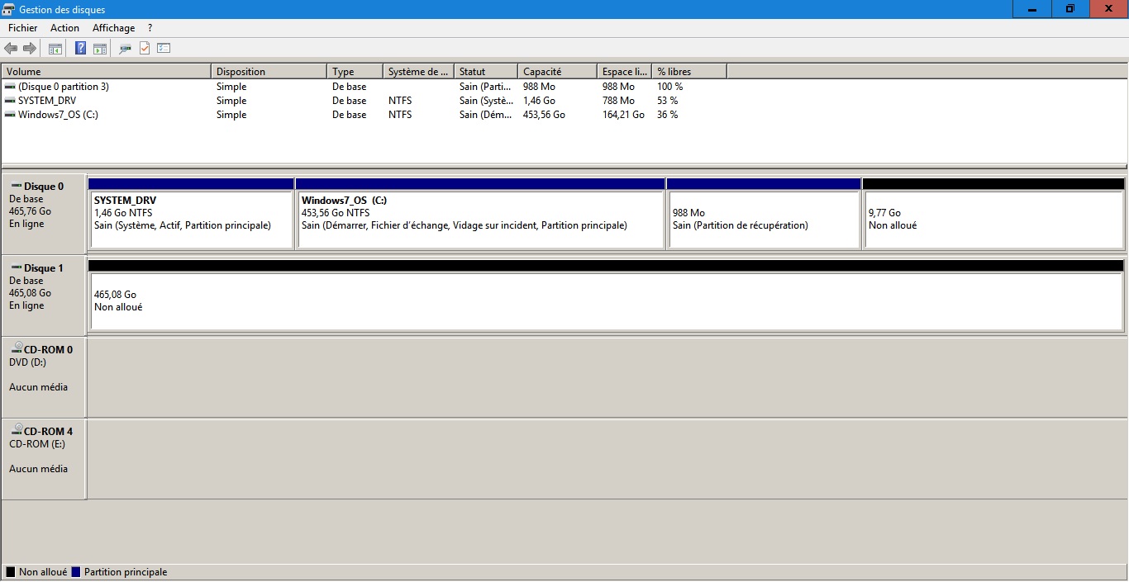Screen dimensions: 1129x582
Task: Open the Affichage menu
Action: (113, 28)
